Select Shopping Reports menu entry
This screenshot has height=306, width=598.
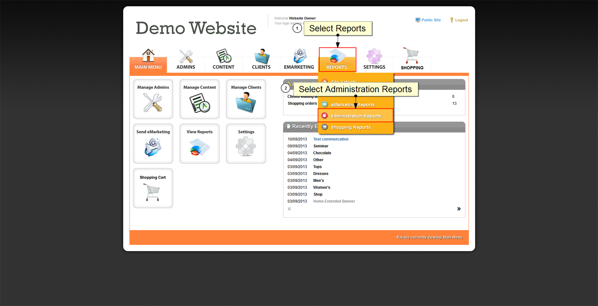[351, 127]
